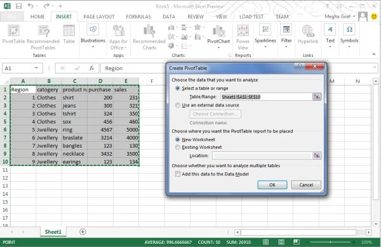Open the Text group dropdown
381x247 pixels.
point(330,36)
